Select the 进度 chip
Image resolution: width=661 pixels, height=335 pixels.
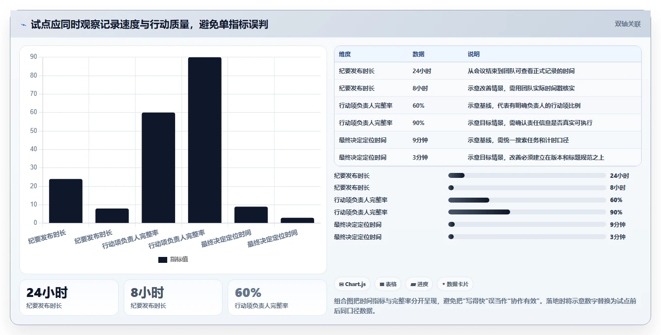[x=419, y=284]
